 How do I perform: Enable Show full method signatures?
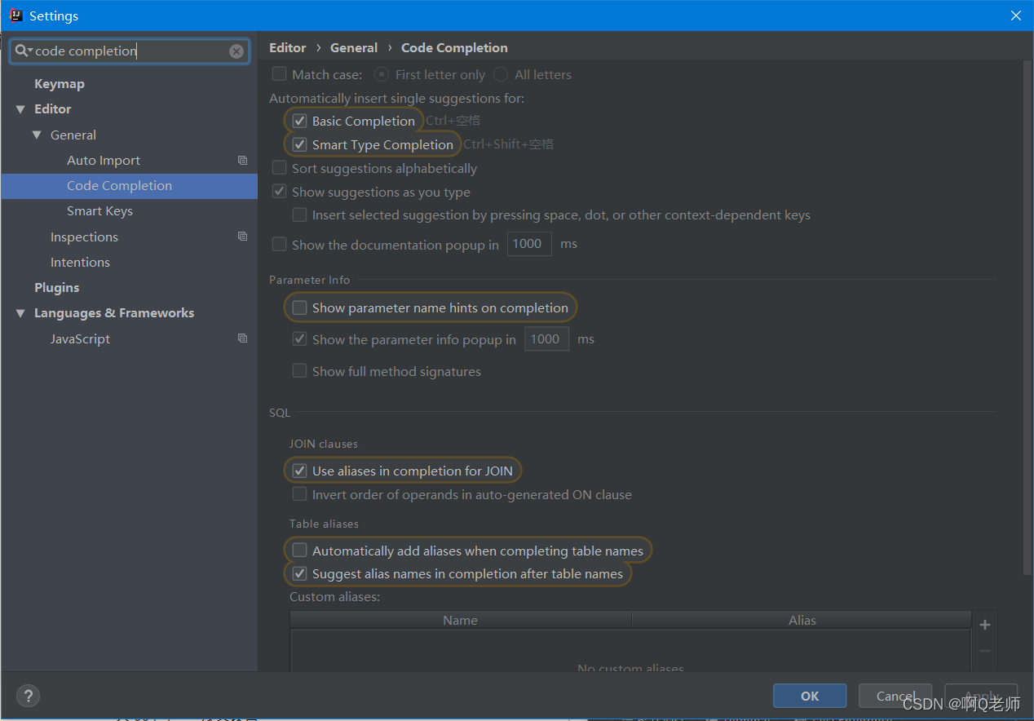pyautogui.click(x=299, y=371)
